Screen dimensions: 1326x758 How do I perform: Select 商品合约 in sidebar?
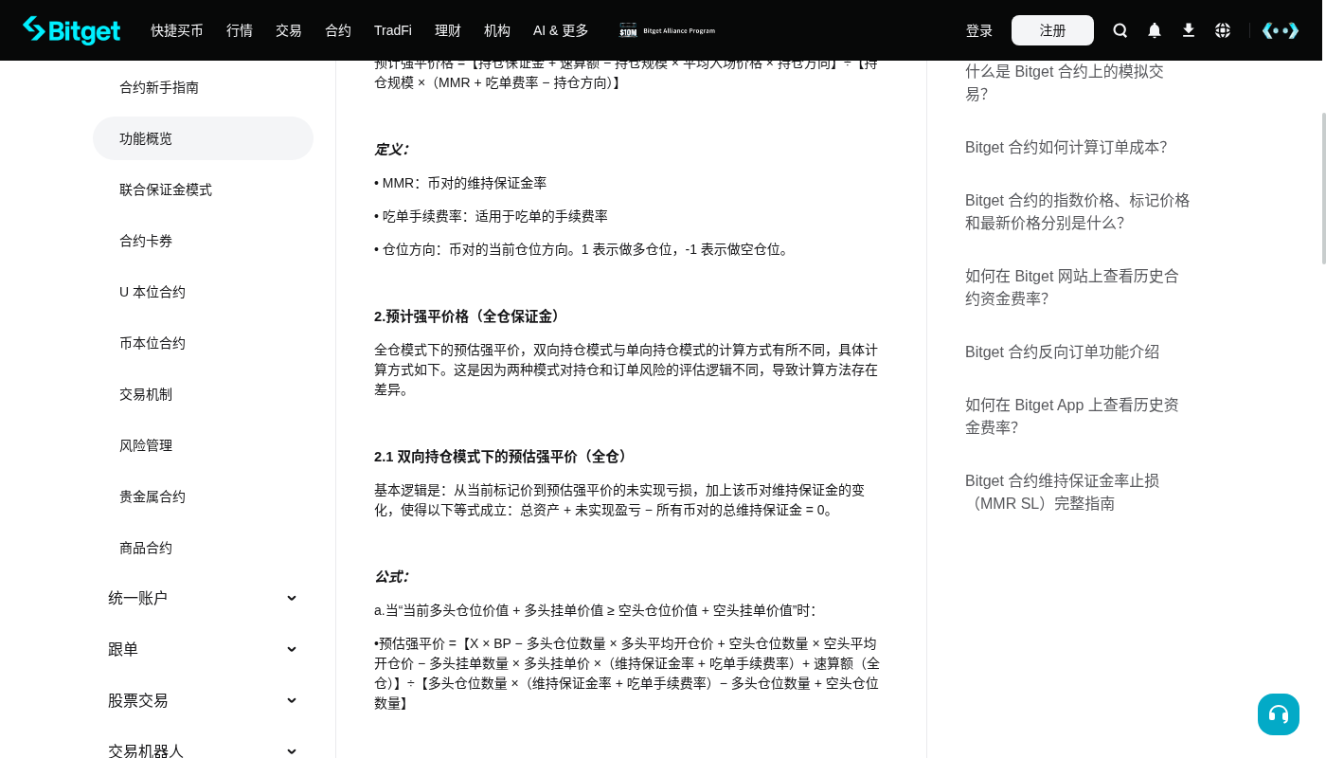click(x=203, y=548)
